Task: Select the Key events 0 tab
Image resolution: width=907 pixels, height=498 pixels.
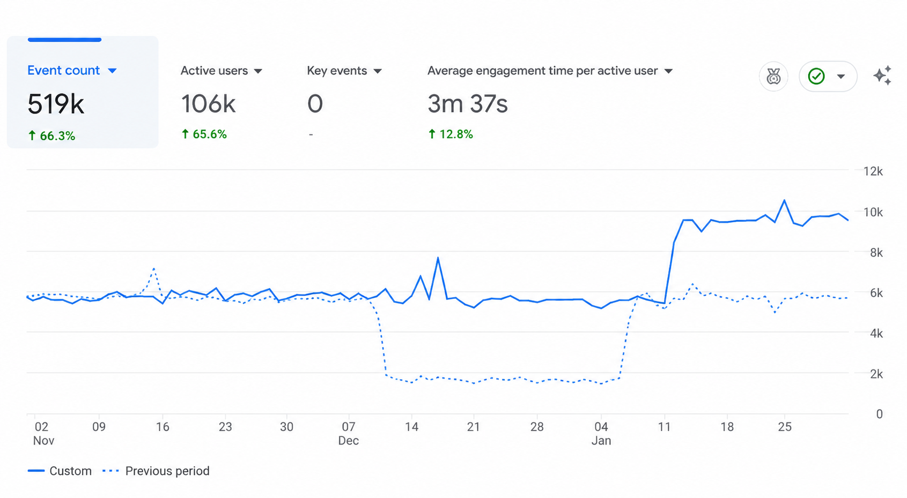Action: [344, 102]
